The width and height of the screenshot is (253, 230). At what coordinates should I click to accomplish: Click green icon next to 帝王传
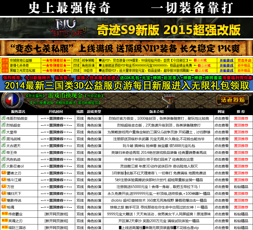click(x=3, y=152)
